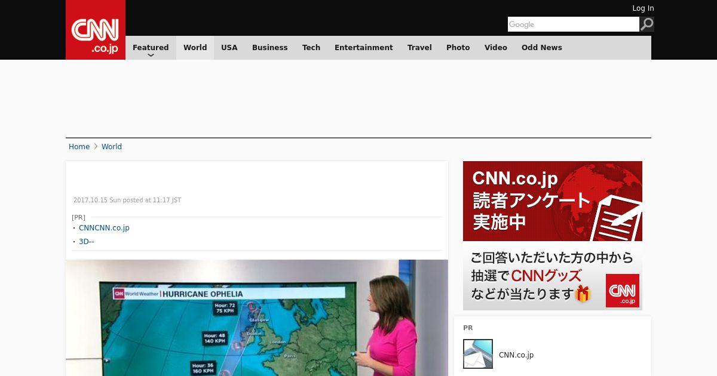Click the Log In link
Viewport: 717px width, 376px height.
[x=643, y=8]
